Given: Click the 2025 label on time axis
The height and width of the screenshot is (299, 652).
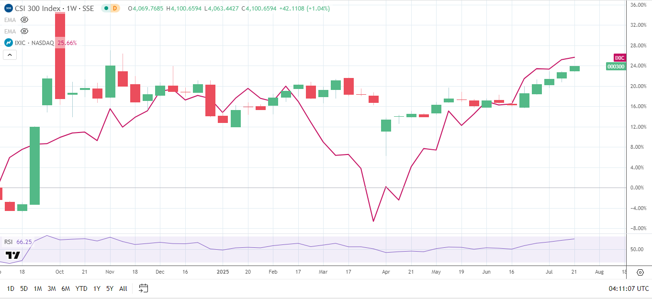Looking at the screenshot, I should tap(223, 272).
